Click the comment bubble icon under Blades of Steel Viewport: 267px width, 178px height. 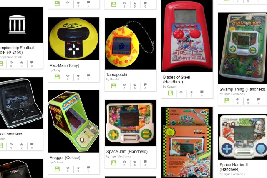pyautogui.click(x=202, y=92)
